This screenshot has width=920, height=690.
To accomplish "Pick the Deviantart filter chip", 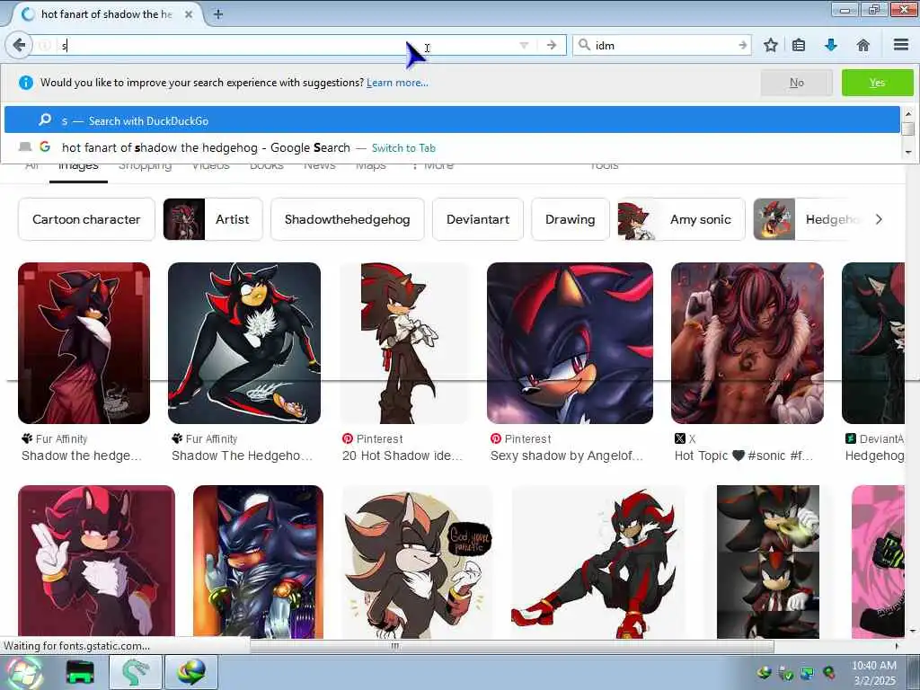I will [478, 219].
